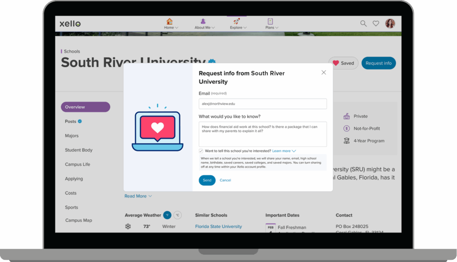The image size is (457, 262).
Task: Open the Explore dropdown menu
Action: click(236, 24)
